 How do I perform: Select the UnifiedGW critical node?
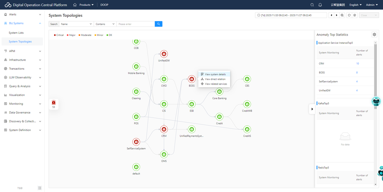tap(164, 54)
